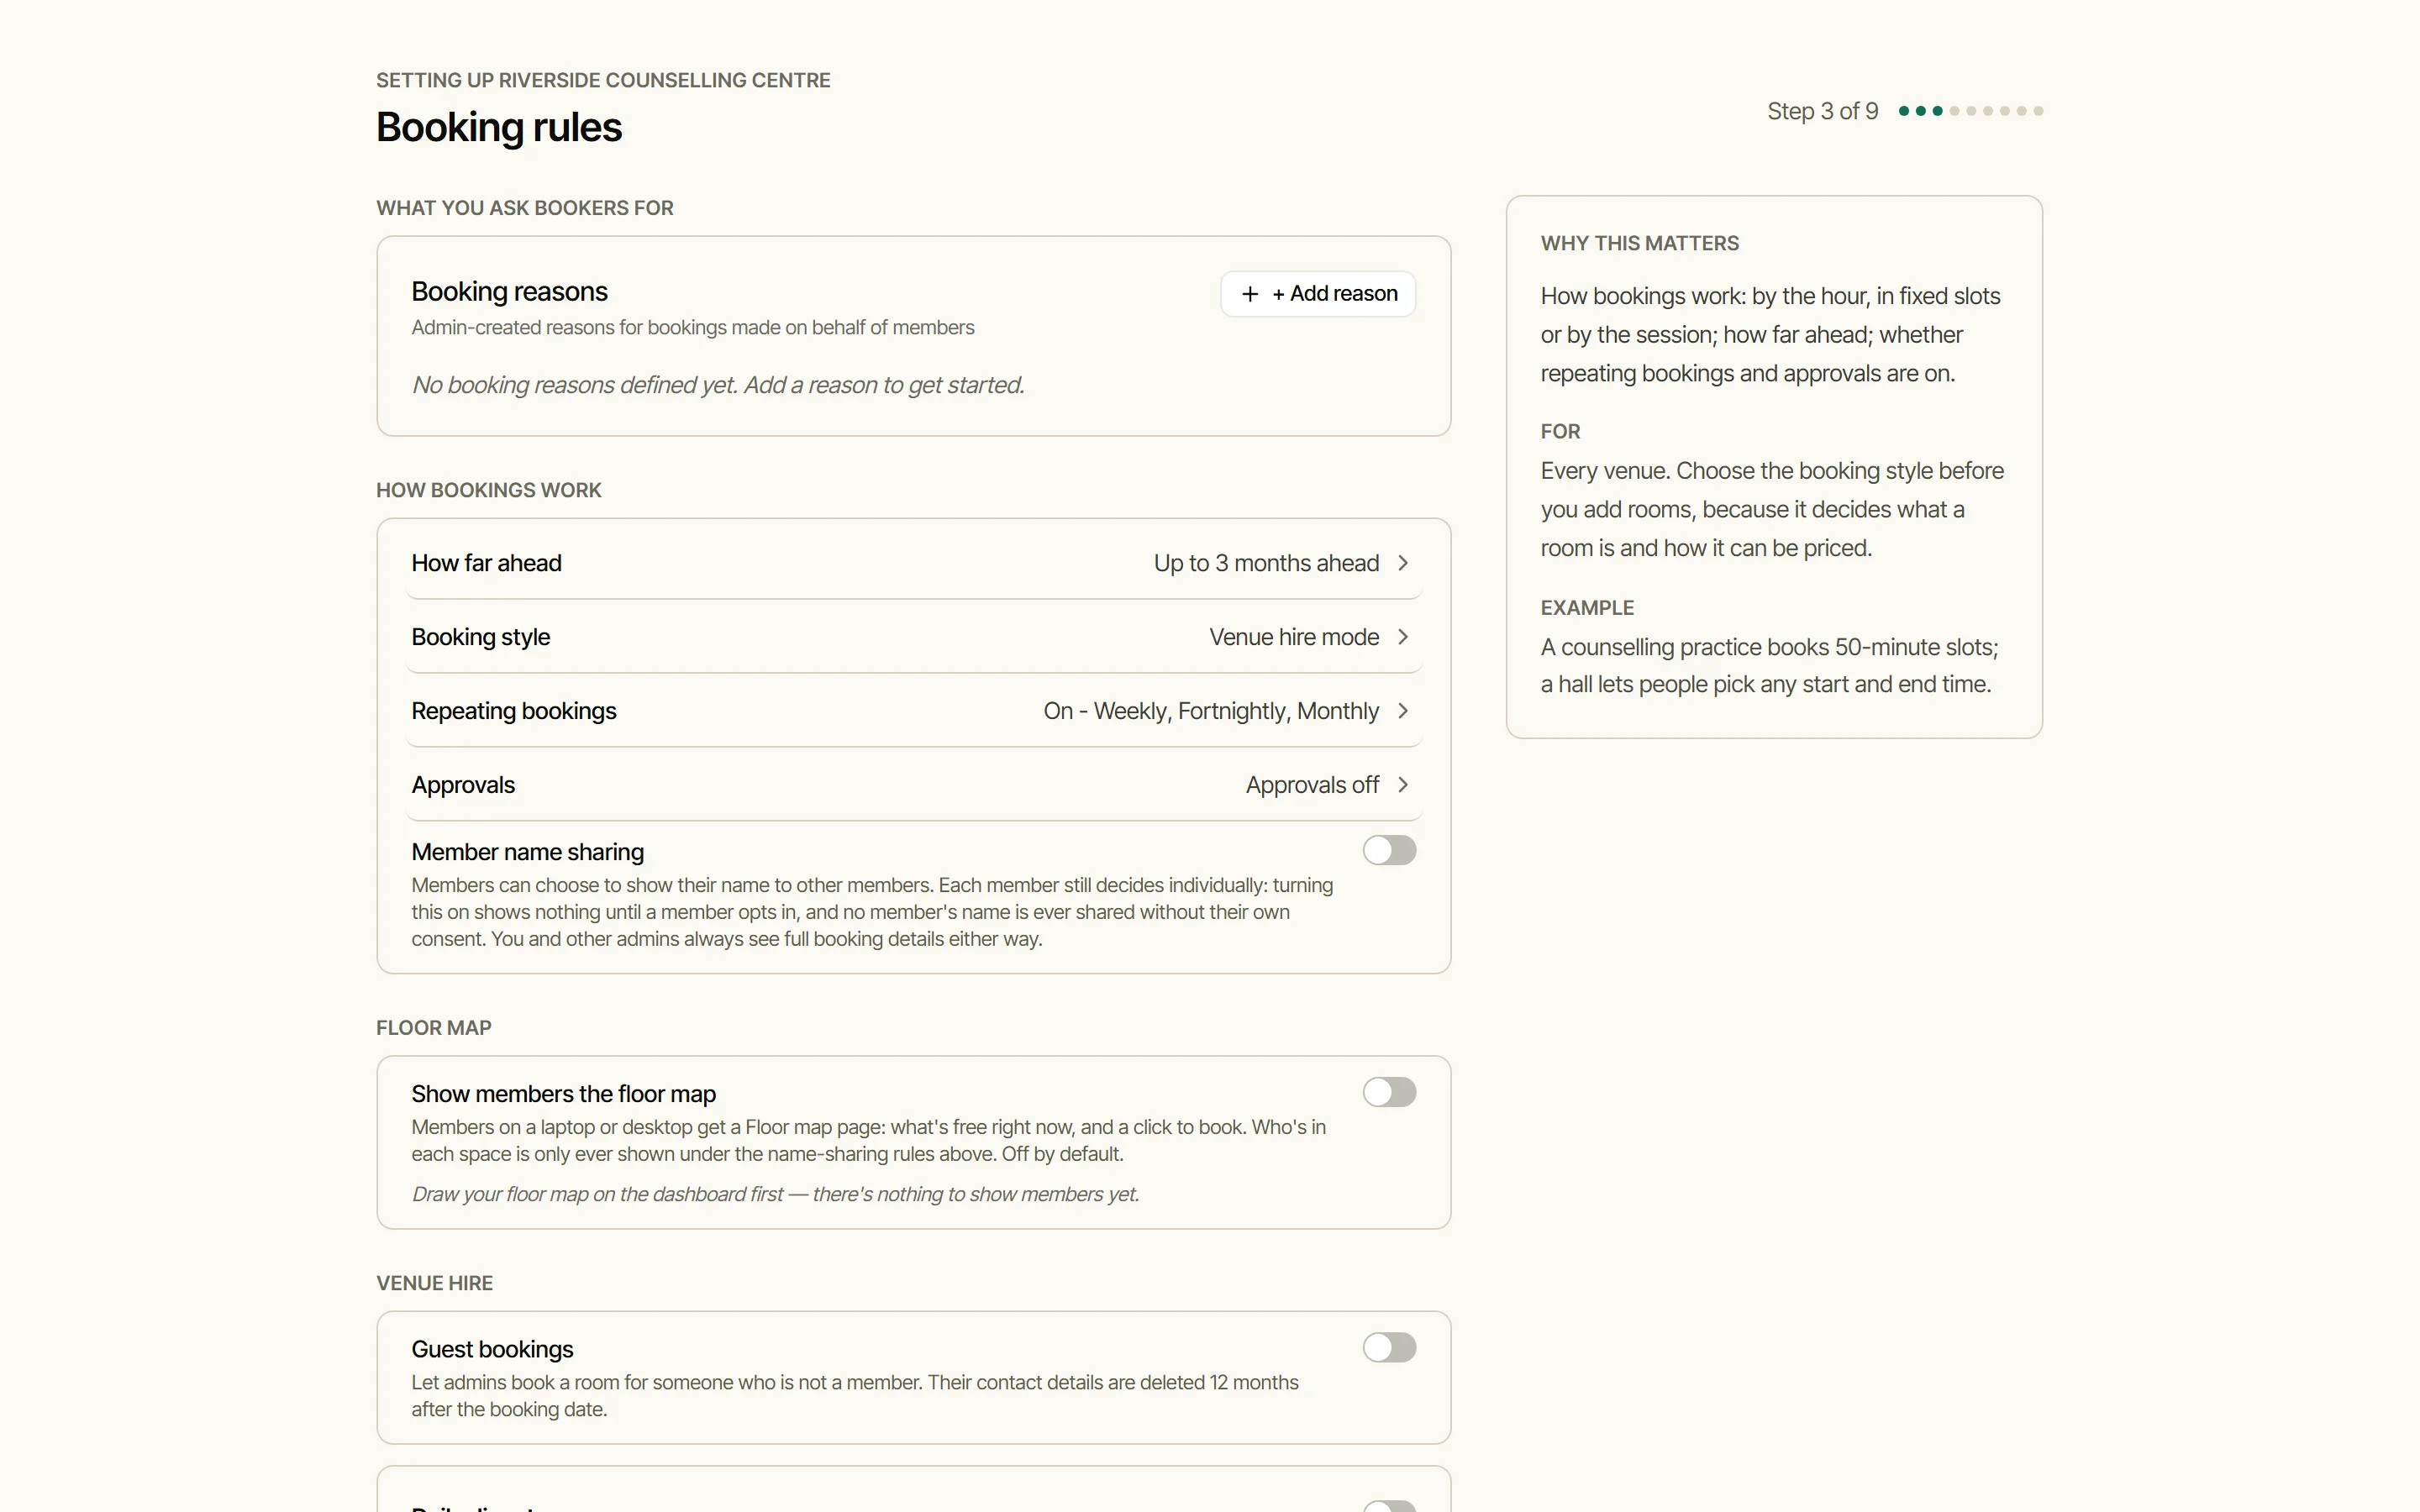
Task: Click the 'WHAT YOU ASK BOOKERS FOR' section header
Action: pyautogui.click(x=524, y=208)
